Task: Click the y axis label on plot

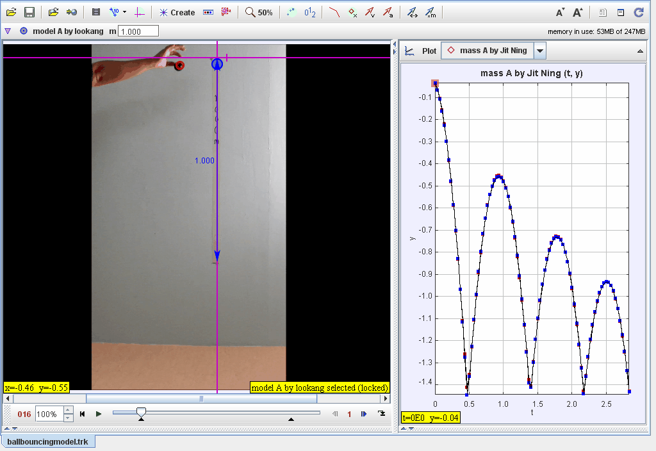Action: click(x=413, y=238)
